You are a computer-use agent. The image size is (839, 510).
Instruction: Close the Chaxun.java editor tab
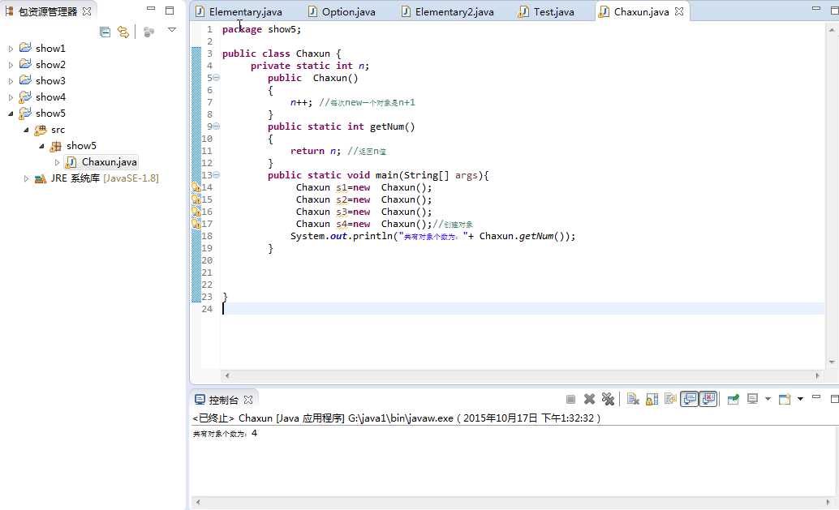[x=679, y=11]
